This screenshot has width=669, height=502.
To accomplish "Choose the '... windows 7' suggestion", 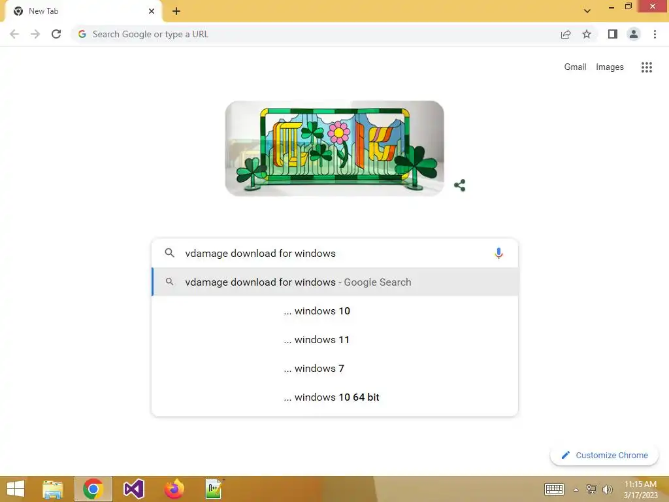I will click(335, 369).
